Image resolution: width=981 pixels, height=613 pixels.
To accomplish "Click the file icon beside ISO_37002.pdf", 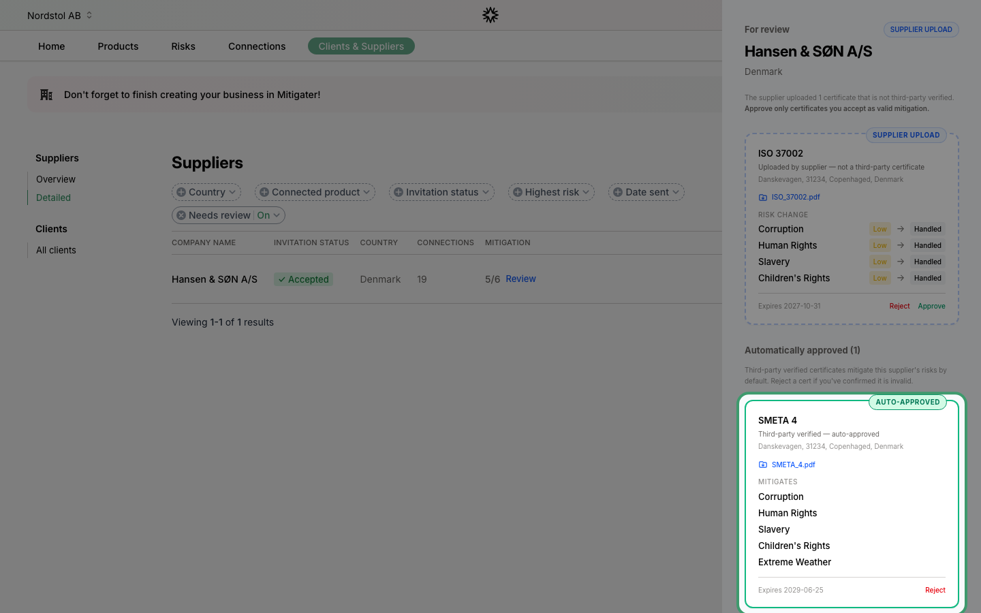I will coord(763,198).
